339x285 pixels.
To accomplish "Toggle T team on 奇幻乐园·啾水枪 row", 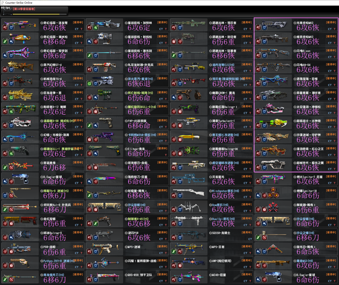I will click(82, 43).
